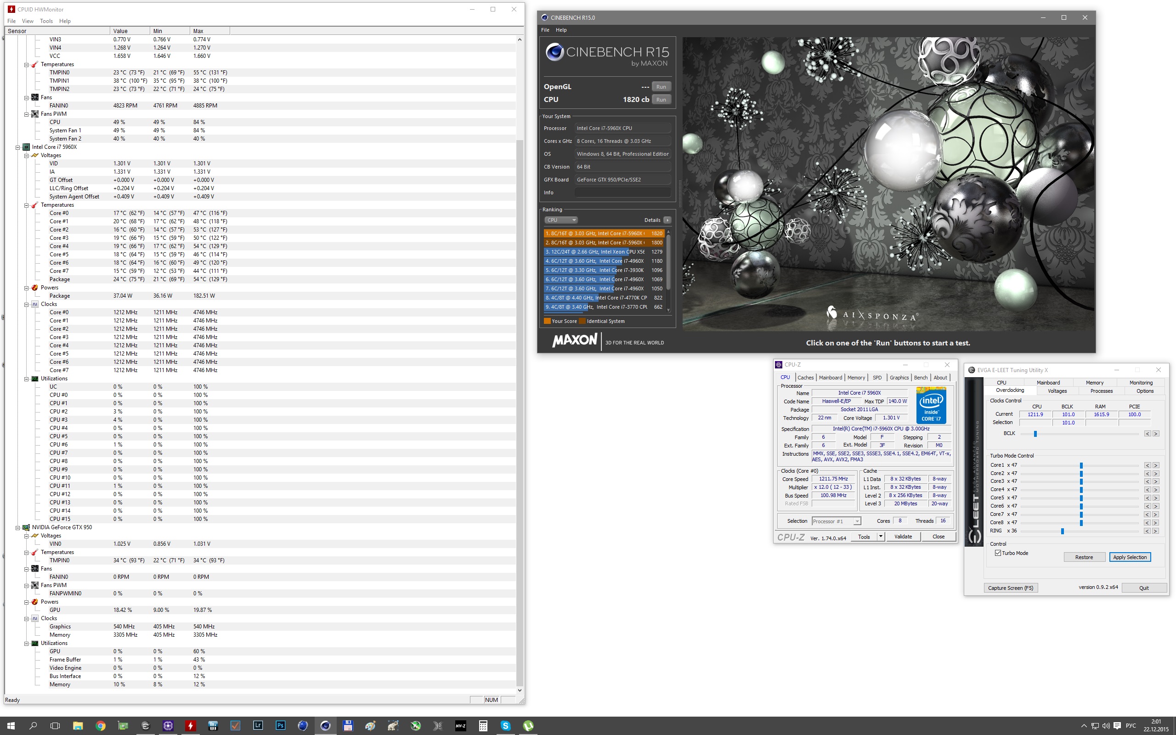1176x735 pixels.
Task: Click the Intel logo in CPU-Z
Action: 931,405
